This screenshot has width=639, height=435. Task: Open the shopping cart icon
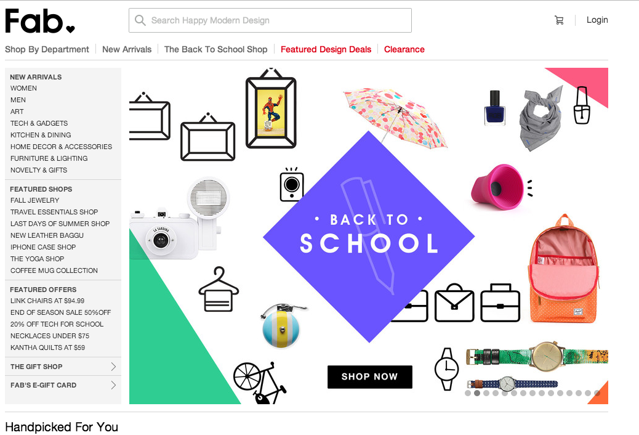coord(559,20)
